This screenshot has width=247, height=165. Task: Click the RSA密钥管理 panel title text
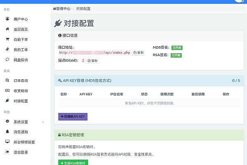(x=73, y=135)
